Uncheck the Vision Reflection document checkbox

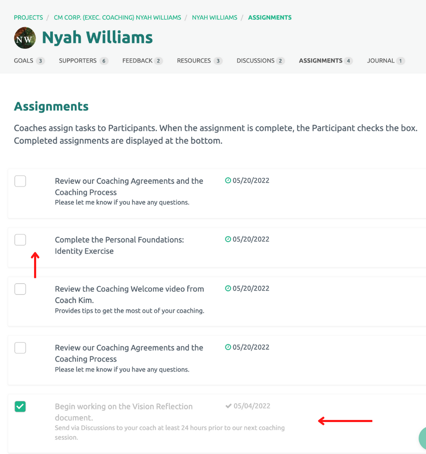pos(20,406)
